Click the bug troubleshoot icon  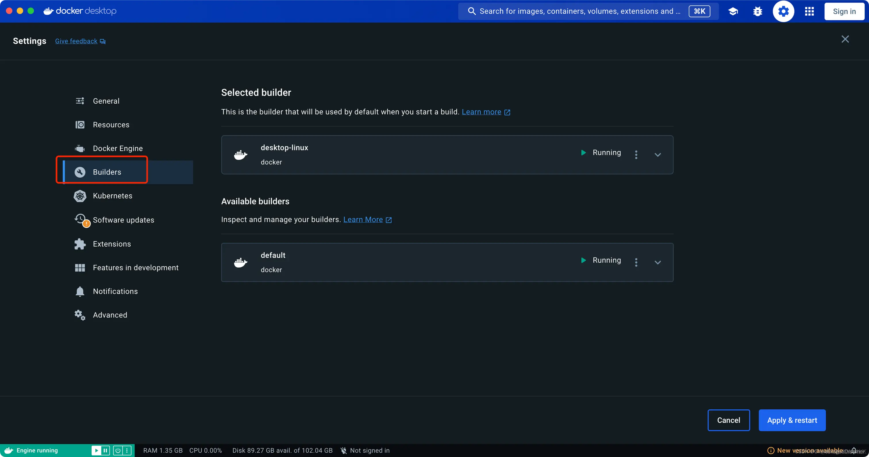tap(758, 11)
